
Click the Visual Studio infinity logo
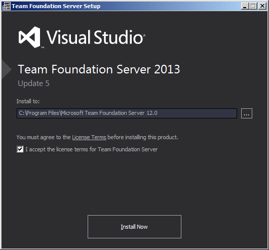click(29, 37)
